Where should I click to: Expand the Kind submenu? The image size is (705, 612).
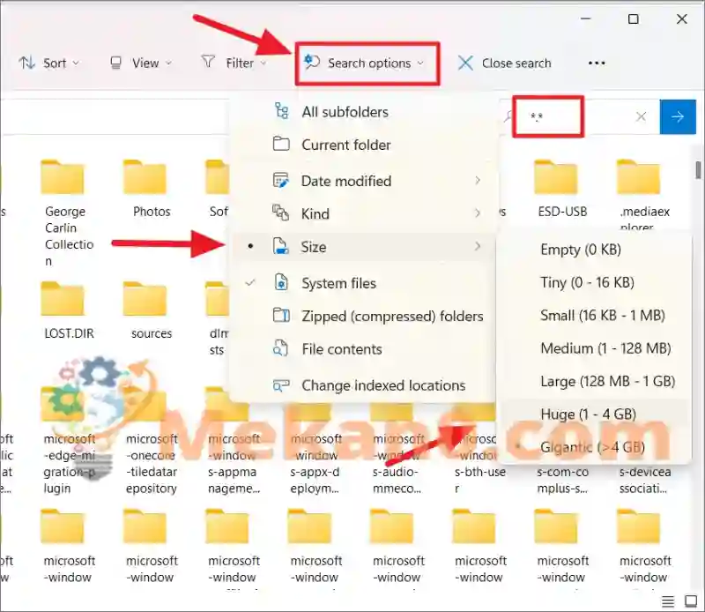(x=364, y=213)
